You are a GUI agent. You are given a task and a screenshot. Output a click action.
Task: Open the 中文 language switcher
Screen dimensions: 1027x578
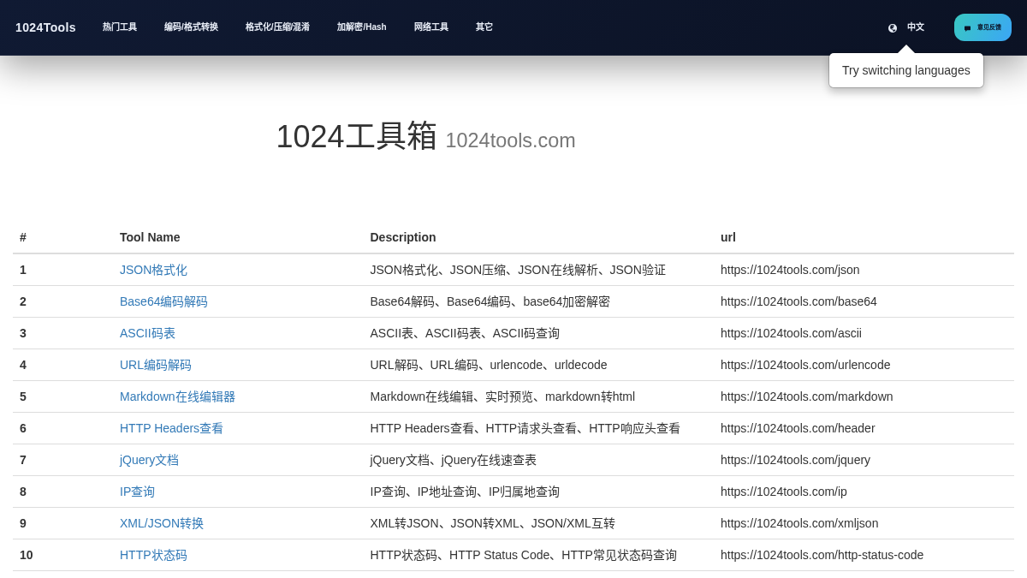915,27
